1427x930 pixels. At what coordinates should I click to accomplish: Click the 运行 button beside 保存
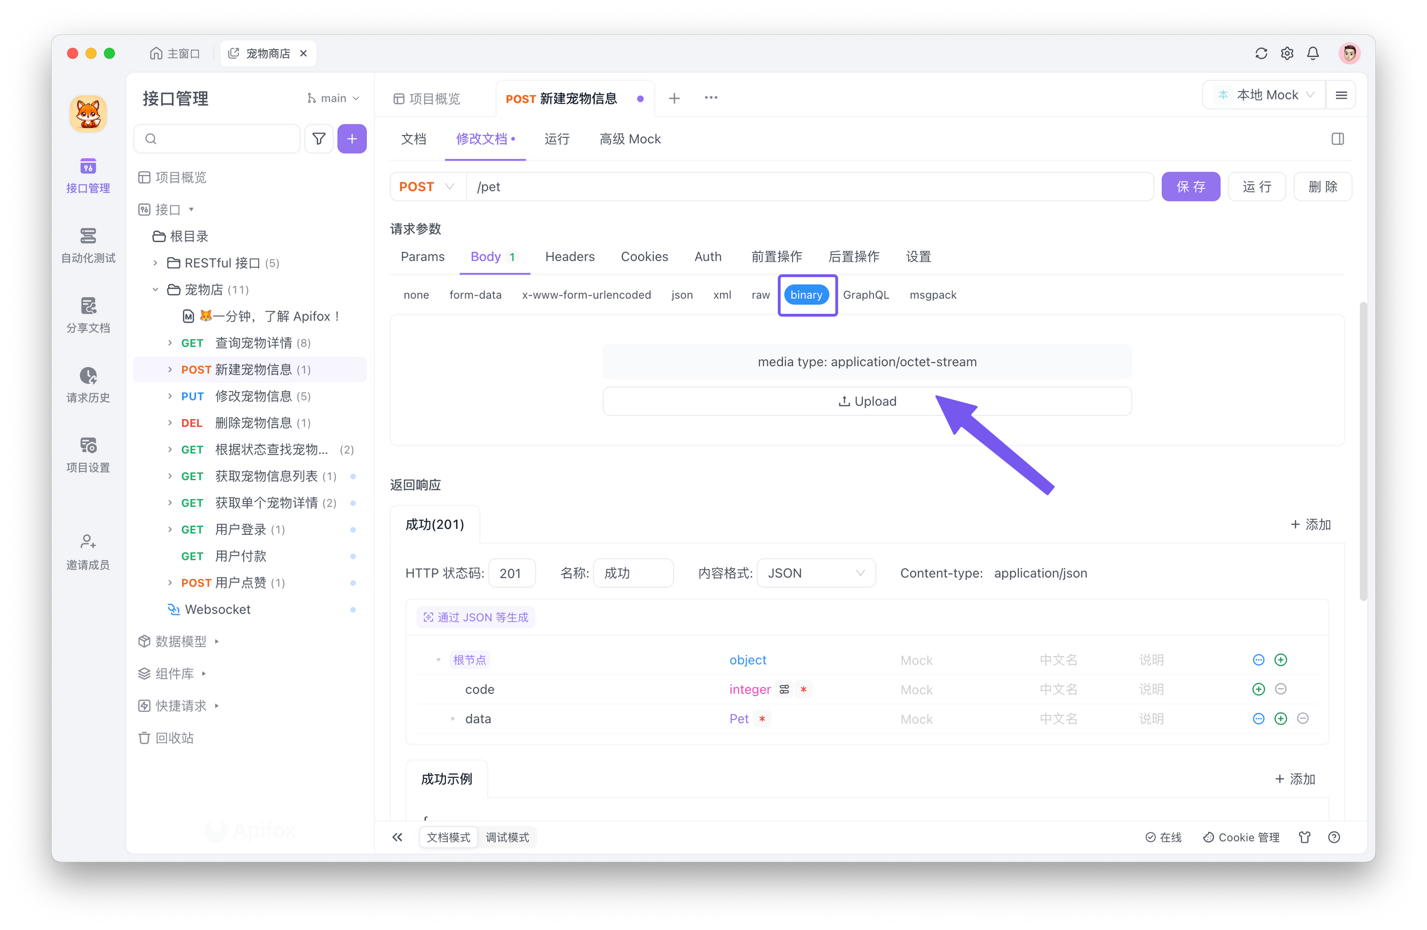(1256, 187)
